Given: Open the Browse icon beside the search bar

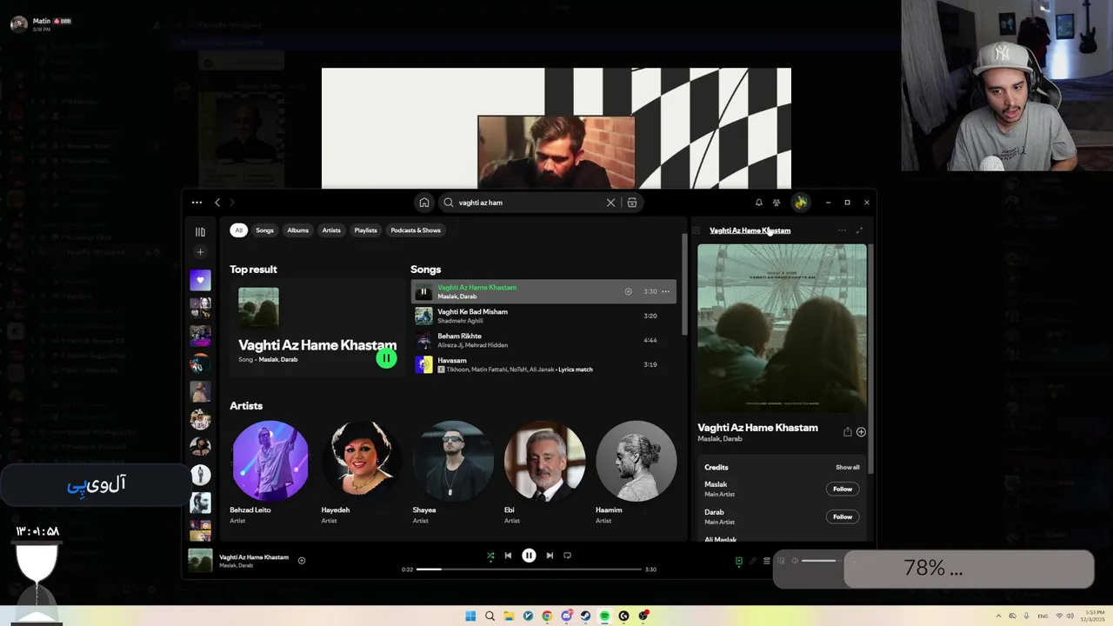Looking at the screenshot, I should 632,203.
